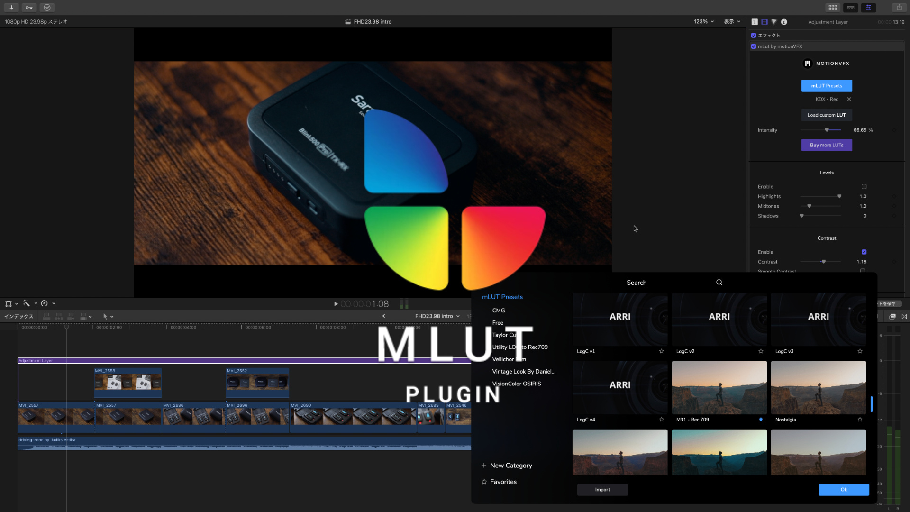Click connect clip to primary storyline icon
Image resolution: width=910 pixels, height=512 pixels.
[46, 316]
